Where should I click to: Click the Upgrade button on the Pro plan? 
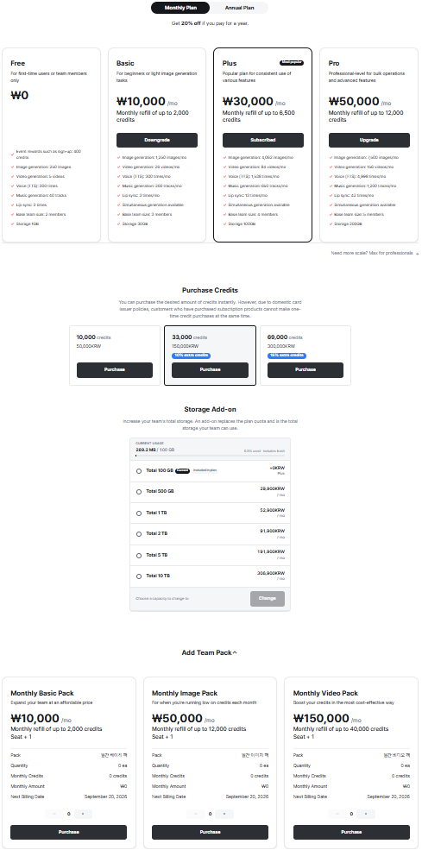368,140
